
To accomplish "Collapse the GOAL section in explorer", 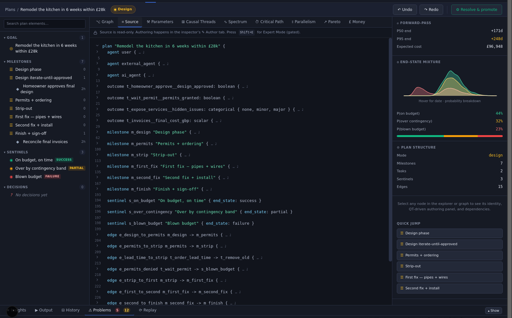I will (x=4, y=38).
